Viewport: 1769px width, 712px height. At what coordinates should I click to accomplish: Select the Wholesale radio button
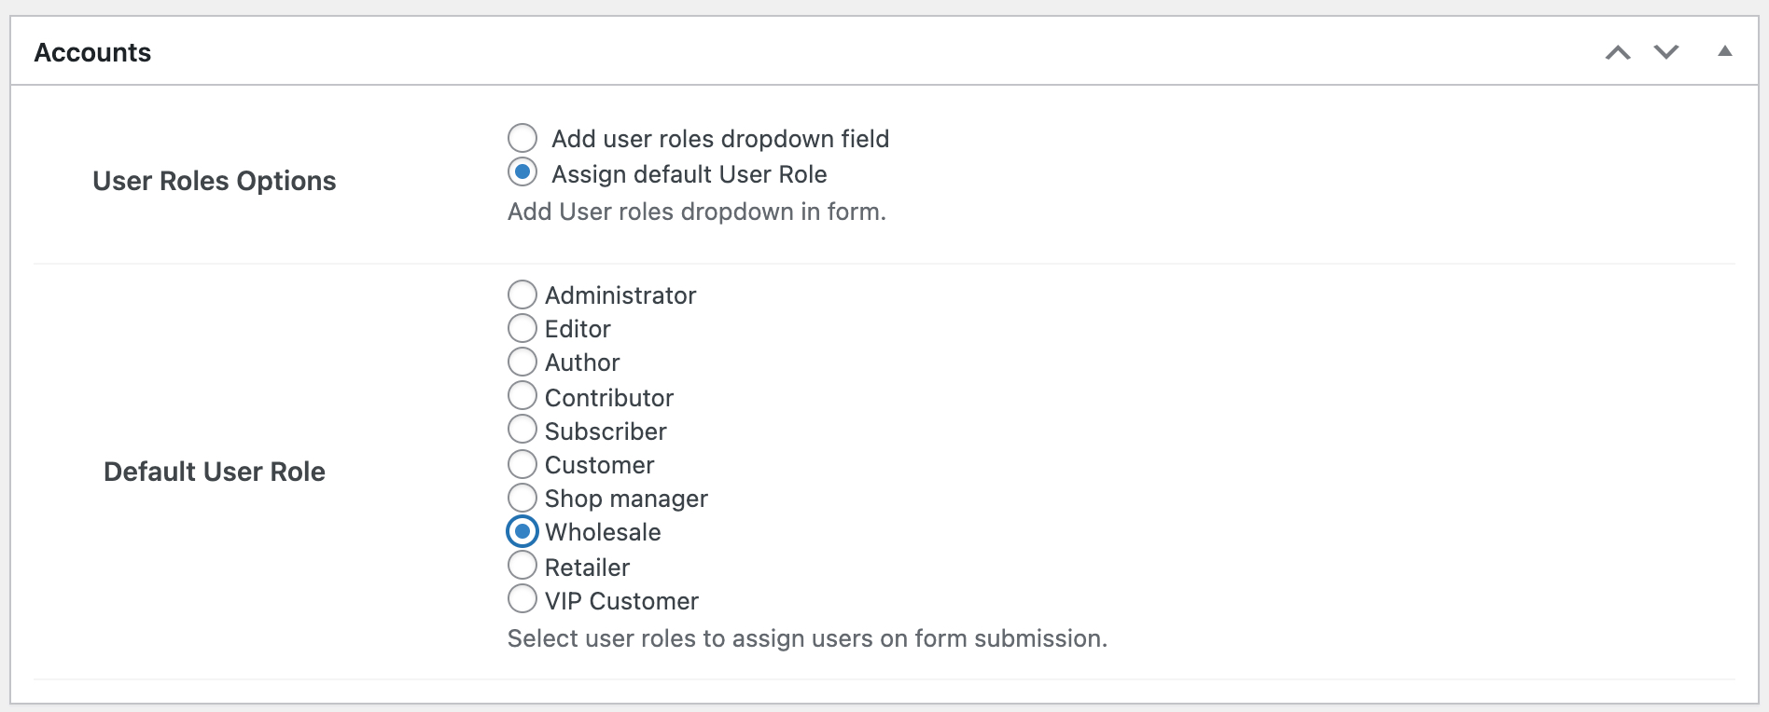[522, 531]
